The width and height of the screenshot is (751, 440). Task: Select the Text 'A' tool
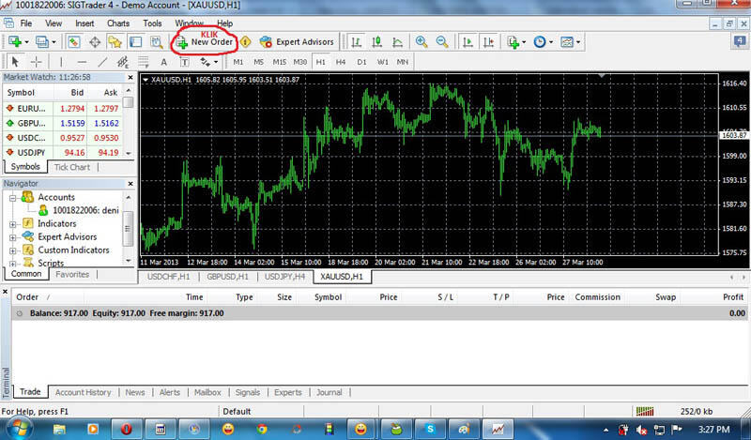[x=163, y=62]
